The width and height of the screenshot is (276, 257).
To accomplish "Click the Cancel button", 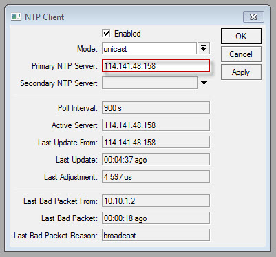I will click(x=241, y=54).
